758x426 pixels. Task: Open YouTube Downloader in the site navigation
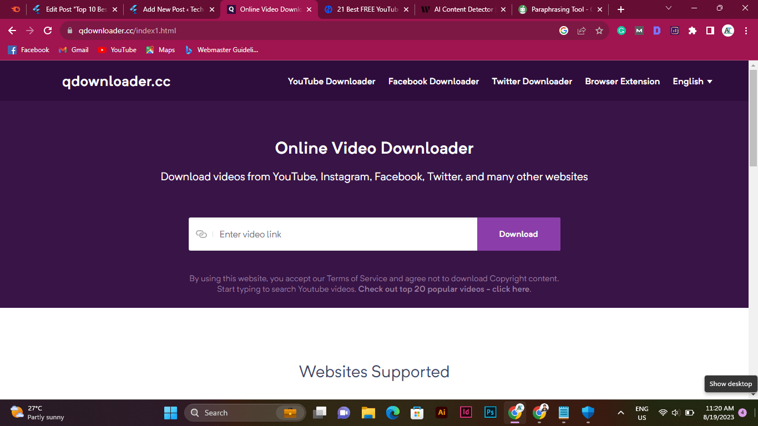pyautogui.click(x=331, y=82)
